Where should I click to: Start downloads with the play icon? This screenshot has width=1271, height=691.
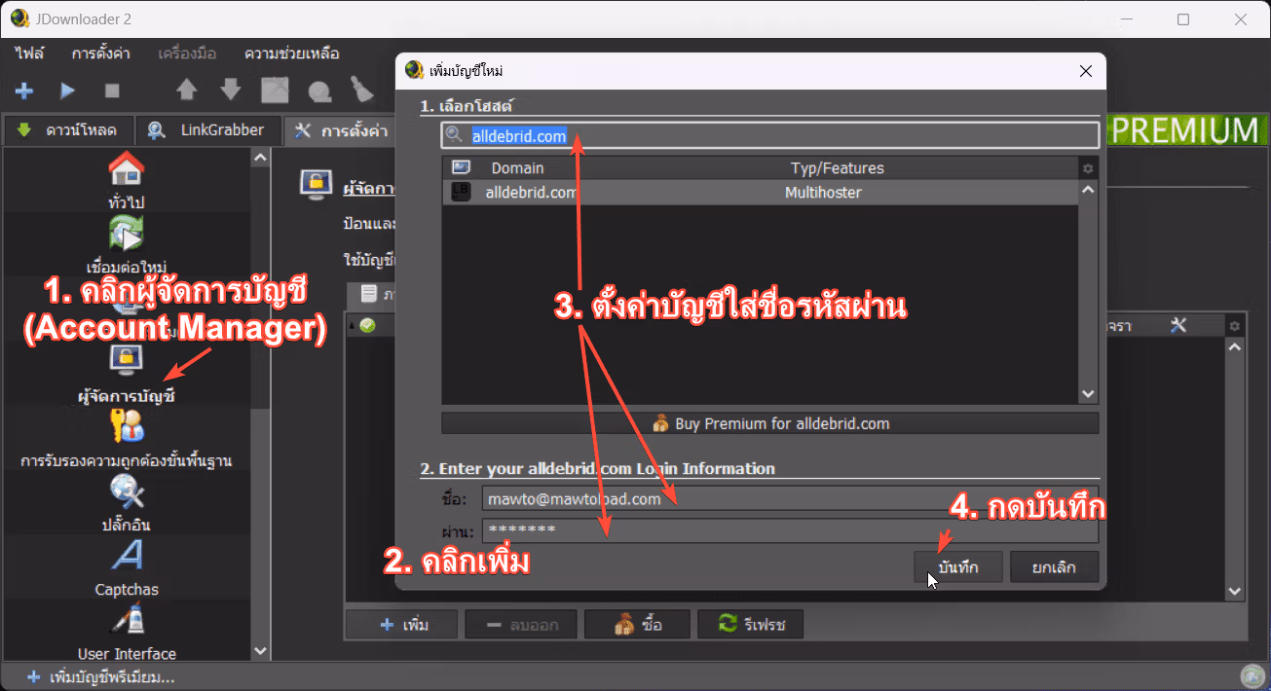(67, 91)
